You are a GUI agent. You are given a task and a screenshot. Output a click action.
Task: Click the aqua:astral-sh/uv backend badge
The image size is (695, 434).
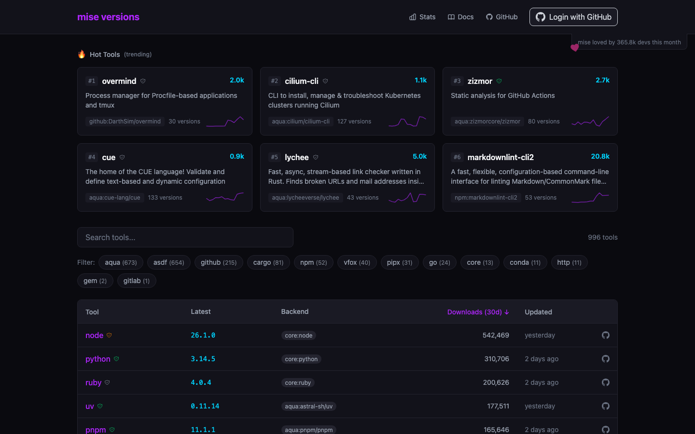(309, 406)
